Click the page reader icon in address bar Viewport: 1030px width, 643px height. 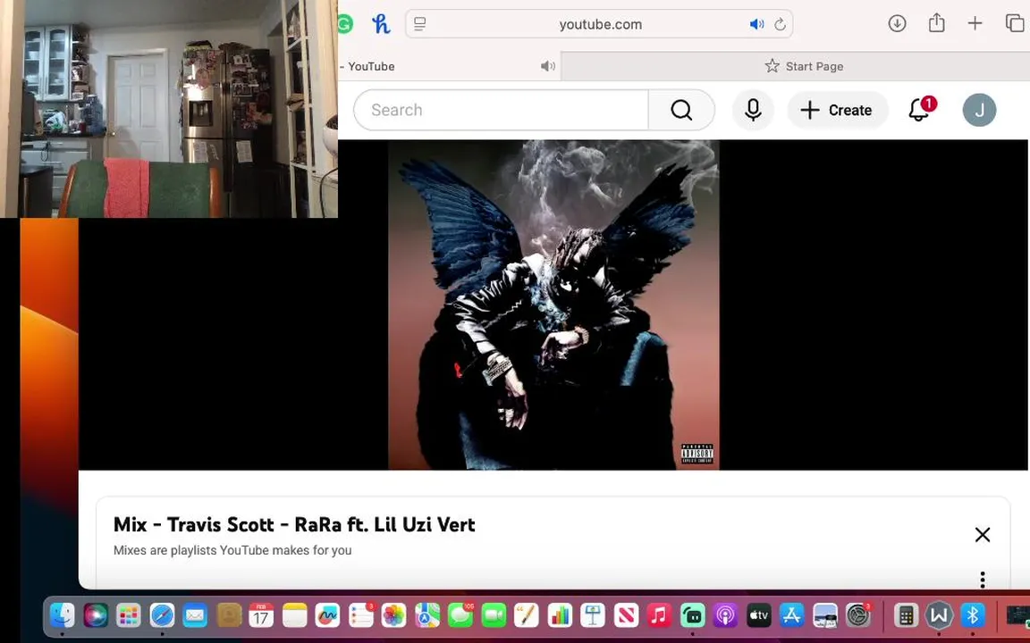tap(419, 24)
